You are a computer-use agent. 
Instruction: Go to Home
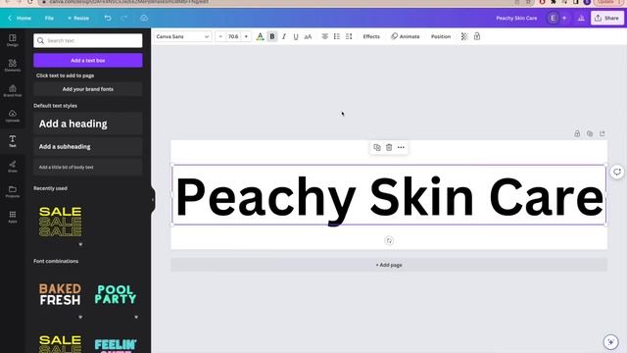click(x=20, y=18)
